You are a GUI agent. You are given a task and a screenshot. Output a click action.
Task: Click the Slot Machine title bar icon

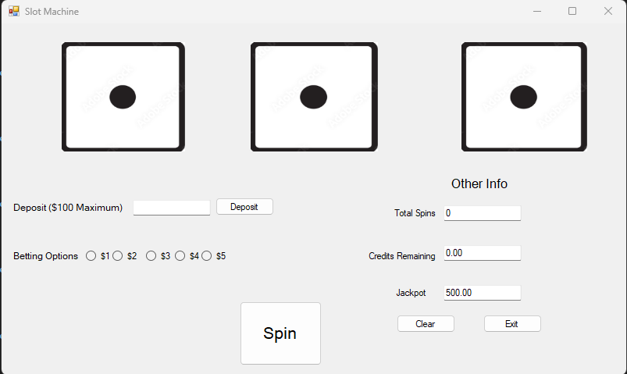(13, 12)
